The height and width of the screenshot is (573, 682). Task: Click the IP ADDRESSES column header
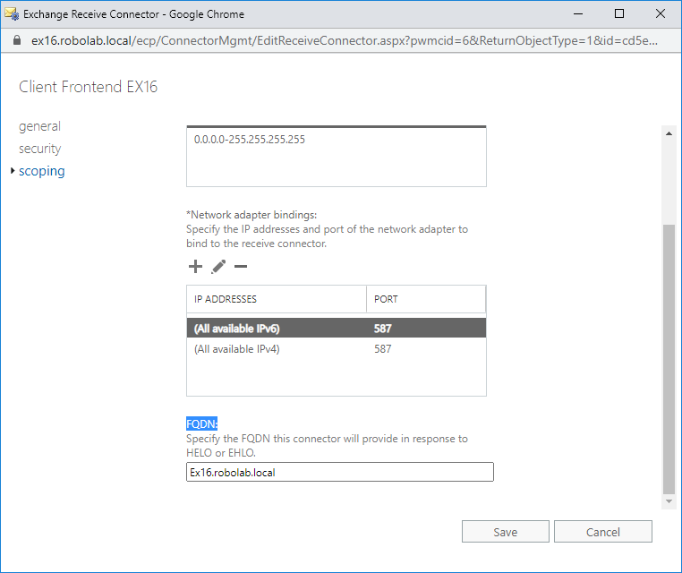277,299
